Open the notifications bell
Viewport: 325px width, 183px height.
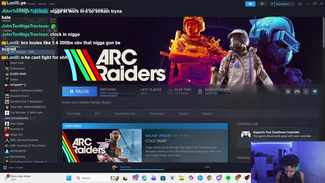coord(262,4)
